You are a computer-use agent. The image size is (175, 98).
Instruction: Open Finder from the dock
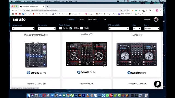click(x=28, y=95)
